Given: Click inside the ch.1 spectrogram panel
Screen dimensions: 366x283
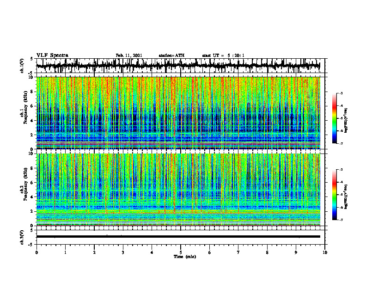Looking at the screenshot, I should point(178,113).
